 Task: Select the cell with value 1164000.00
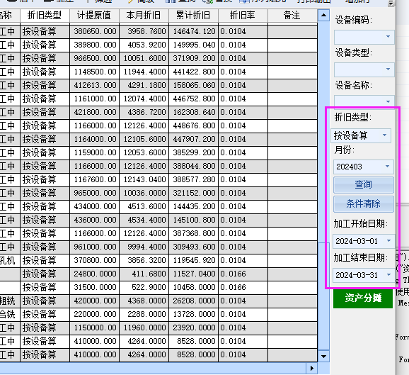tap(94, 139)
